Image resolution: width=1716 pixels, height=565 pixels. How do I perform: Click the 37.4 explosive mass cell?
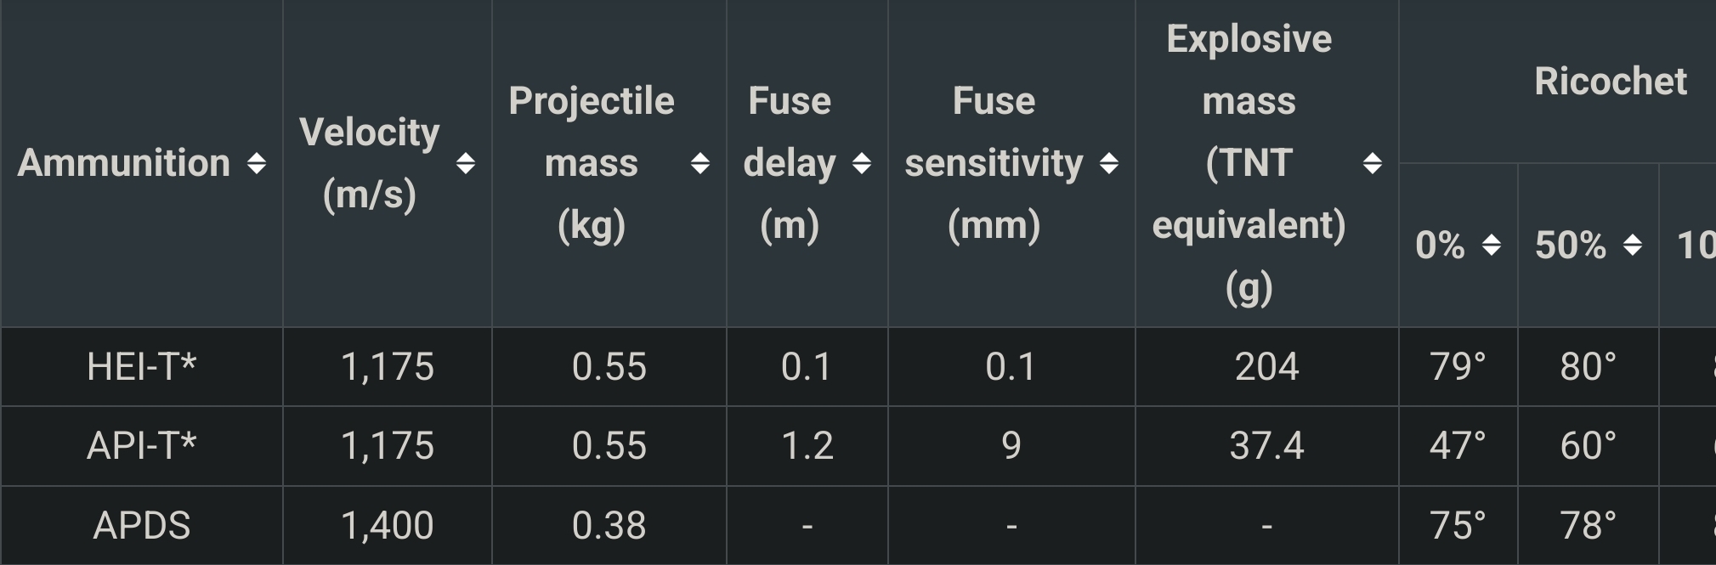[x=1267, y=446]
